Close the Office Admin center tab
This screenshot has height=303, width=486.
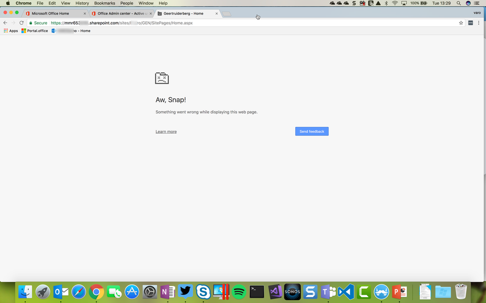click(x=151, y=14)
